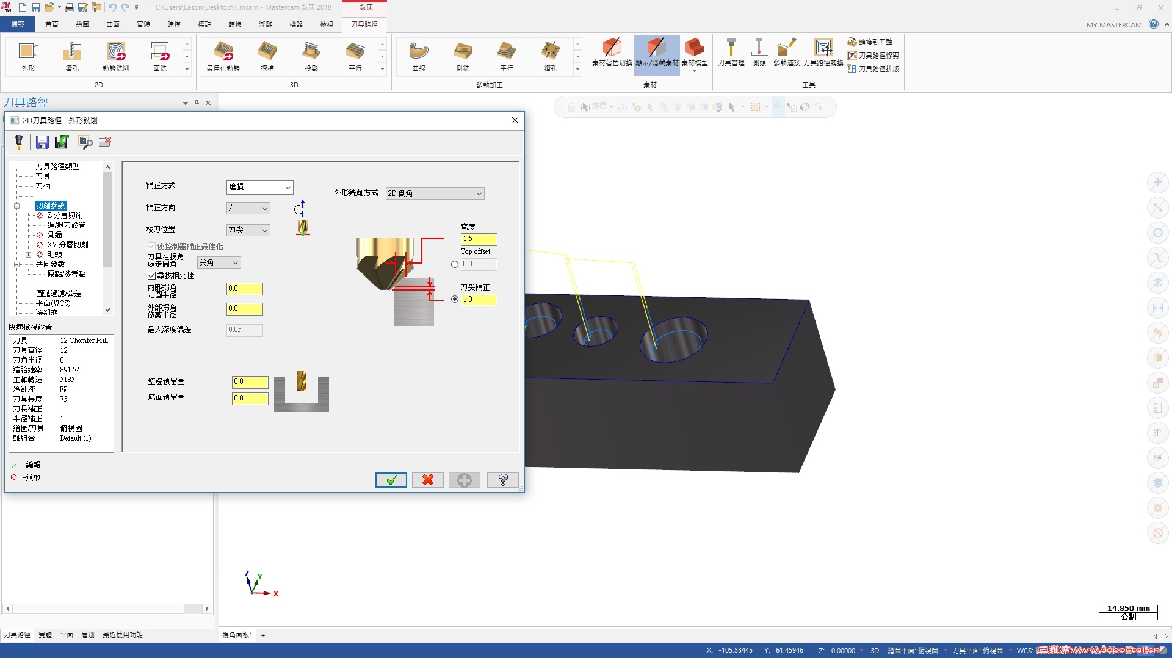The height and width of the screenshot is (658, 1172).
Task: Open 補正方式 dropdown
Action: (x=260, y=187)
